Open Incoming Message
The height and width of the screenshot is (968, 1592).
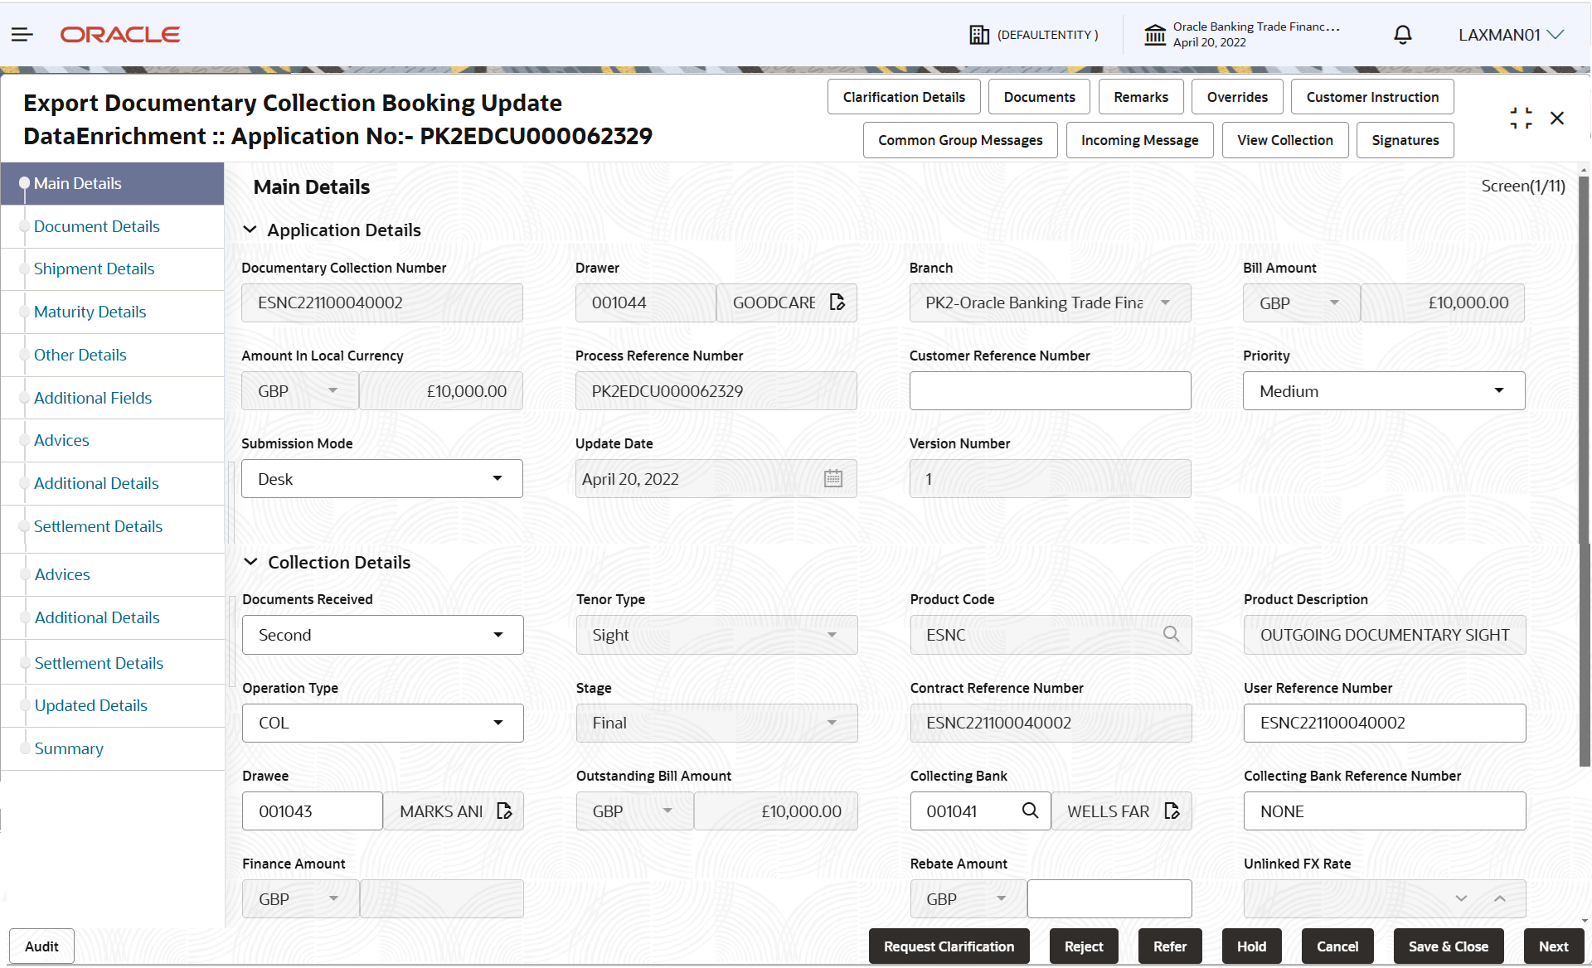[1139, 140]
